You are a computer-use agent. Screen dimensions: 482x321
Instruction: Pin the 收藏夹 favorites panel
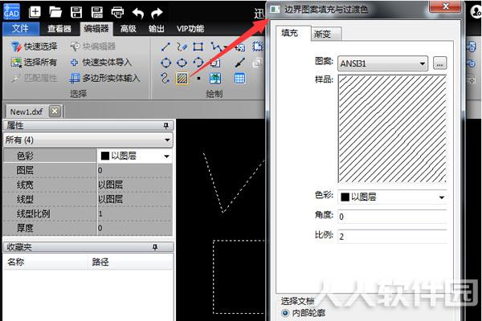pos(155,247)
